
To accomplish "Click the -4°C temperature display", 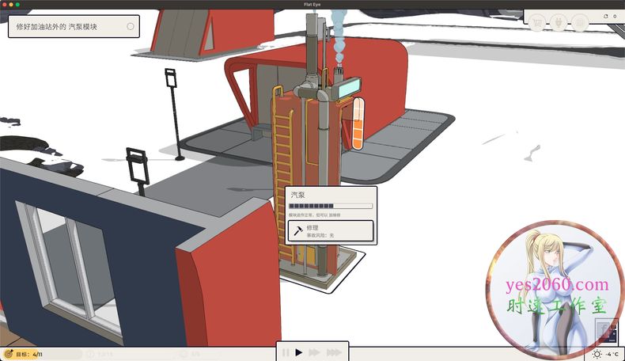I will tap(612, 354).
